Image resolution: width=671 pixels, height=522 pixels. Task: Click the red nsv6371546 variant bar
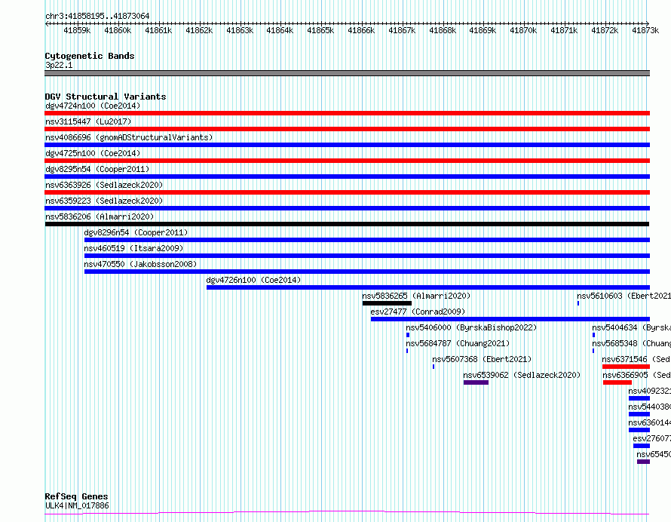[626, 367]
